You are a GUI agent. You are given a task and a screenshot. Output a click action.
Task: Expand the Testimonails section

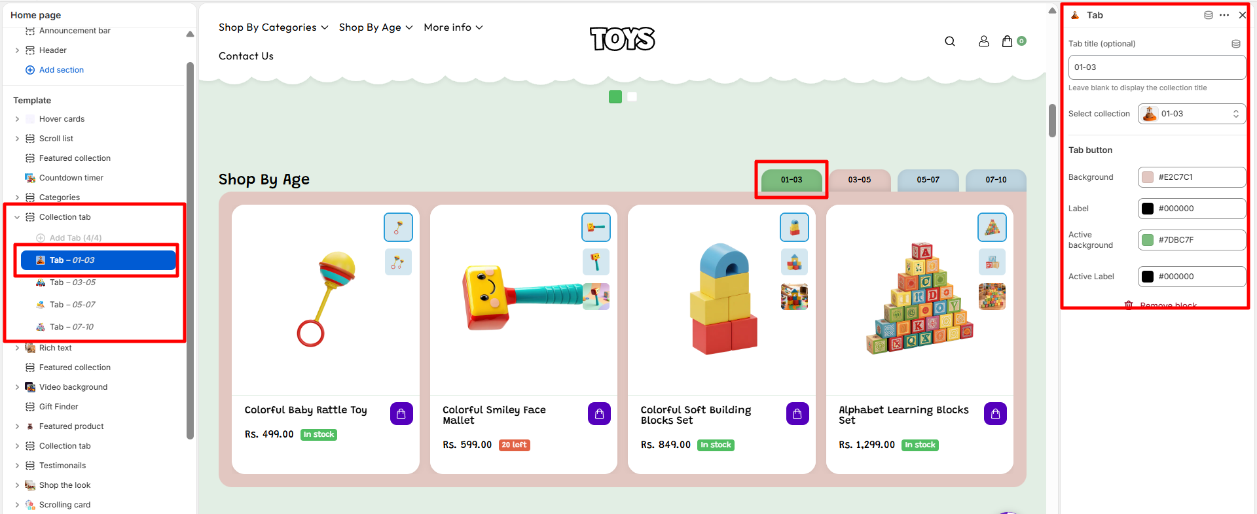pos(17,466)
